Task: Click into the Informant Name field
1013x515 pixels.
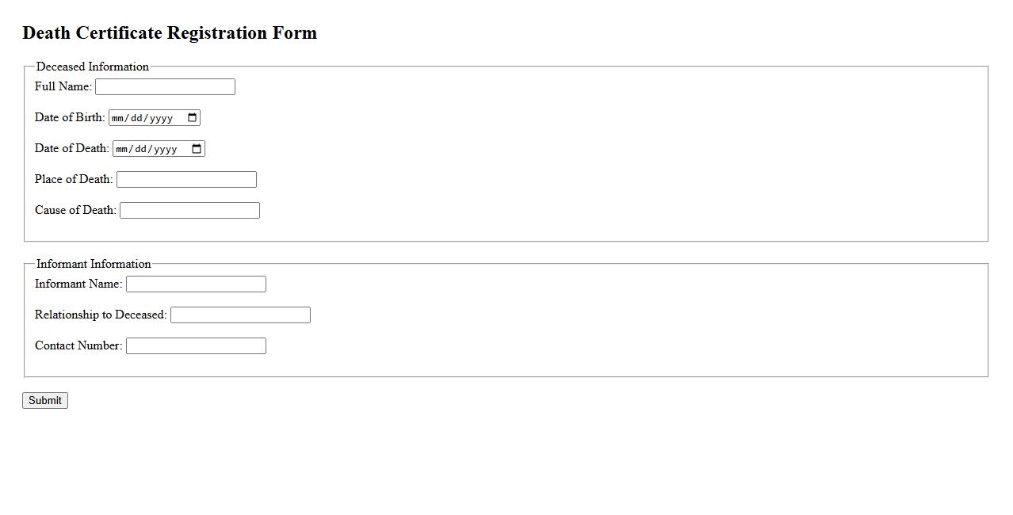Action: point(196,284)
